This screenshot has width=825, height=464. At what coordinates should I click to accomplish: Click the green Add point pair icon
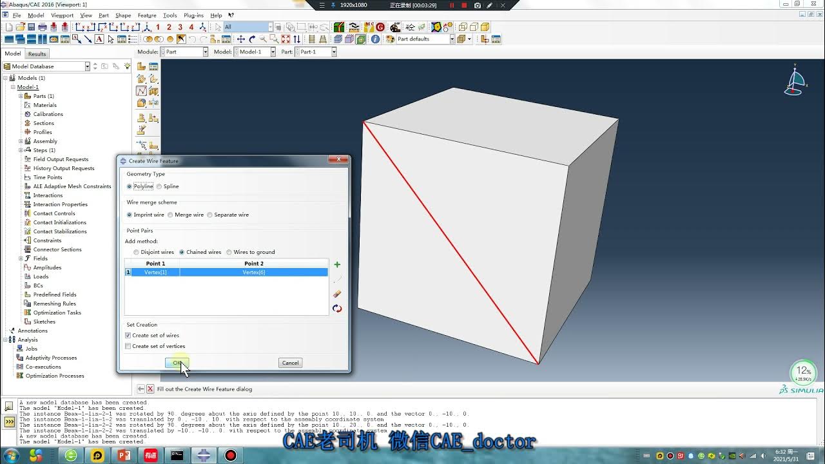coord(337,265)
